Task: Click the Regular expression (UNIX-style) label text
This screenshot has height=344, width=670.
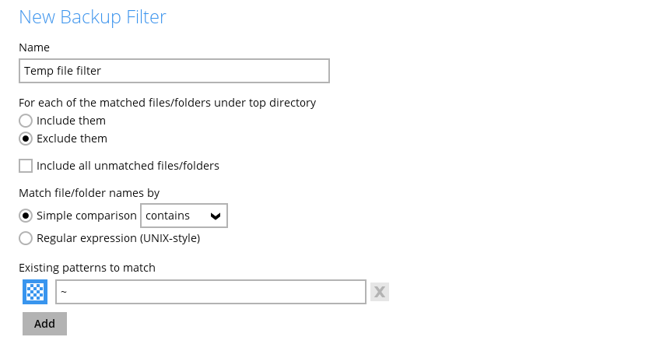Action: click(x=118, y=238)
